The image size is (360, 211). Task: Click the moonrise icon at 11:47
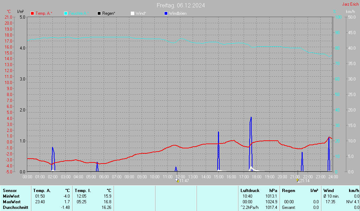178,181
